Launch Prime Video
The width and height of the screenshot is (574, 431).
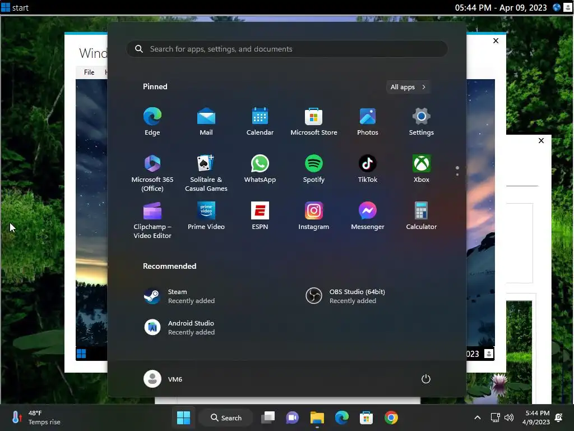pos(206,216)
